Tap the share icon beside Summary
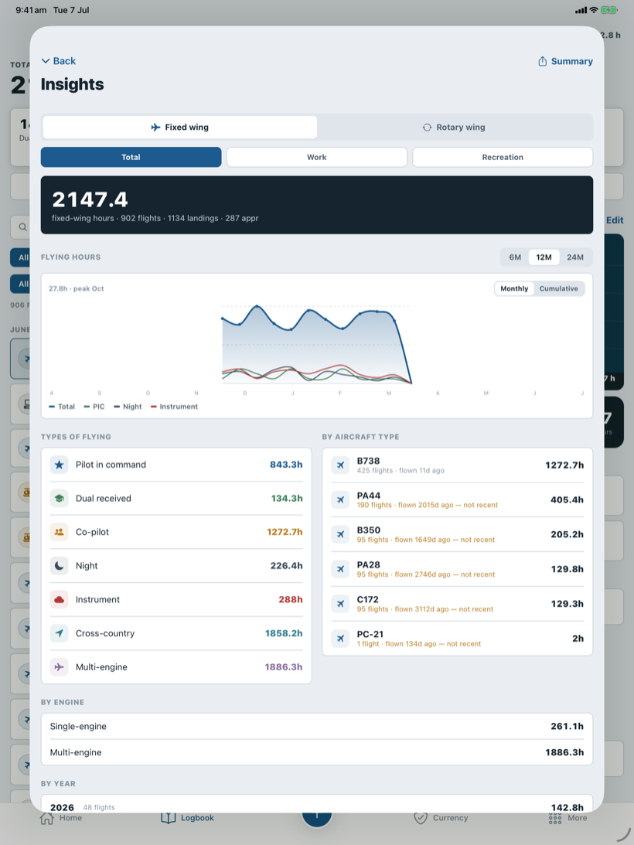Screen dimensions: 634x845 [x=542, y=61]
